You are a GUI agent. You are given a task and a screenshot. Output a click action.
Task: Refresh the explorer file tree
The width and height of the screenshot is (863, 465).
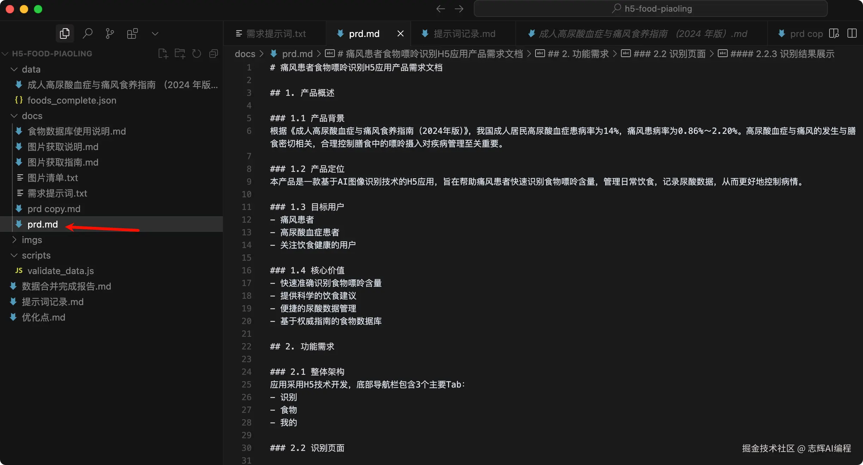click(x=197, y=54)
